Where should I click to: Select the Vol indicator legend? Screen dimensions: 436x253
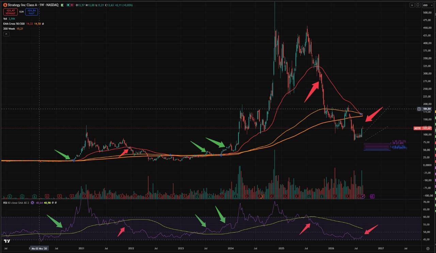click(x=4, y=19)
